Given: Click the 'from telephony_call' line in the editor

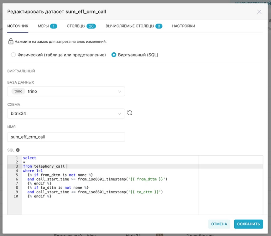Looking at the screenshot, I should pos(44,166).
